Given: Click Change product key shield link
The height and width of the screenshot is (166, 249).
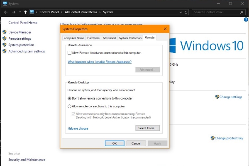Looking at the screenshot, I should [x=229, y=138].
